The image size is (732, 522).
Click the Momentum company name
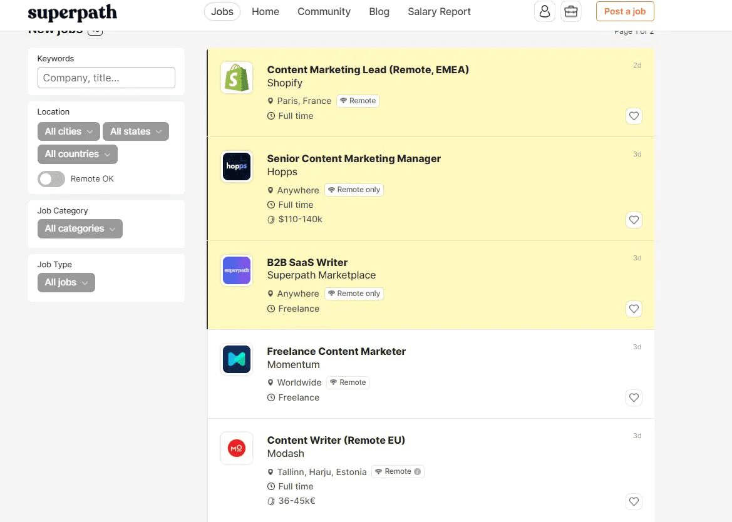(293, 365)
